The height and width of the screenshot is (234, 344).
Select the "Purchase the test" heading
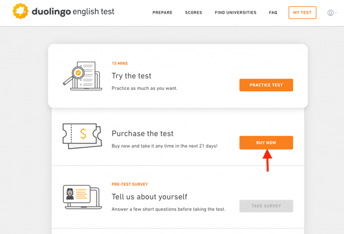(143, 133)
